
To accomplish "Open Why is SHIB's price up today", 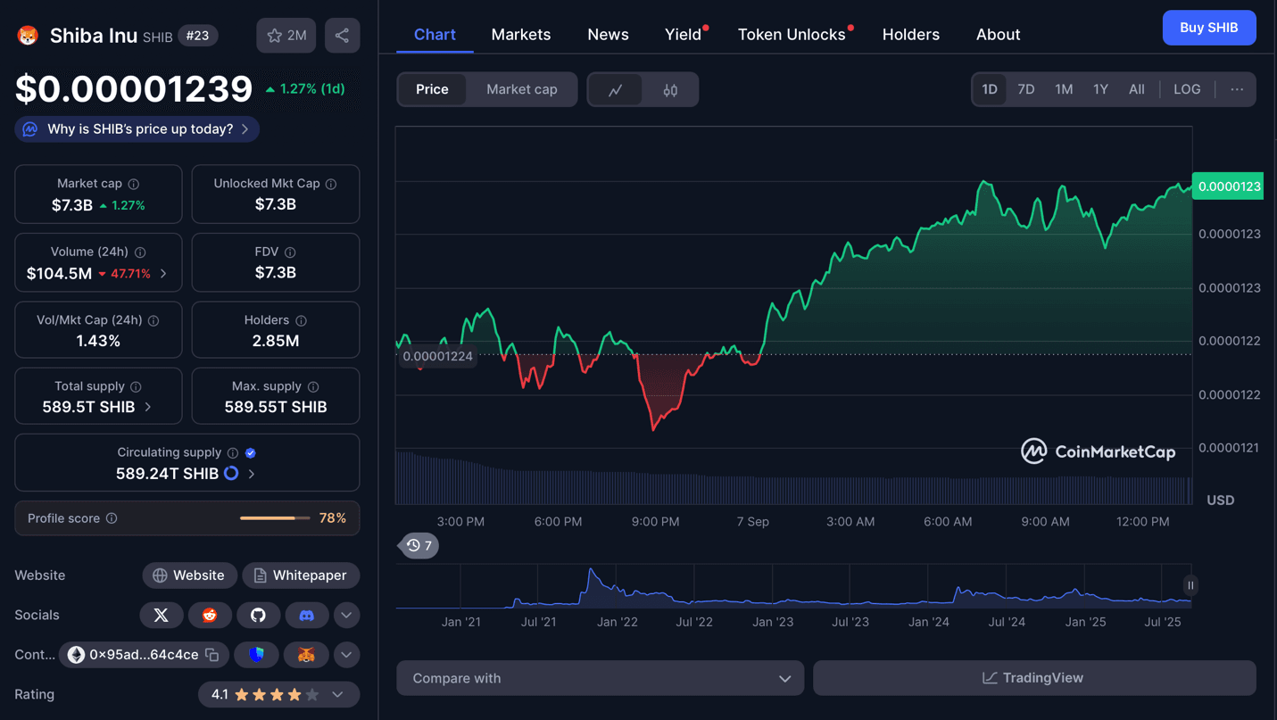I will click(x=137, y=129).
